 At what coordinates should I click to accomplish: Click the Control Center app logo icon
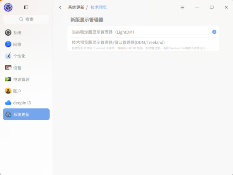tap(8, 7)
